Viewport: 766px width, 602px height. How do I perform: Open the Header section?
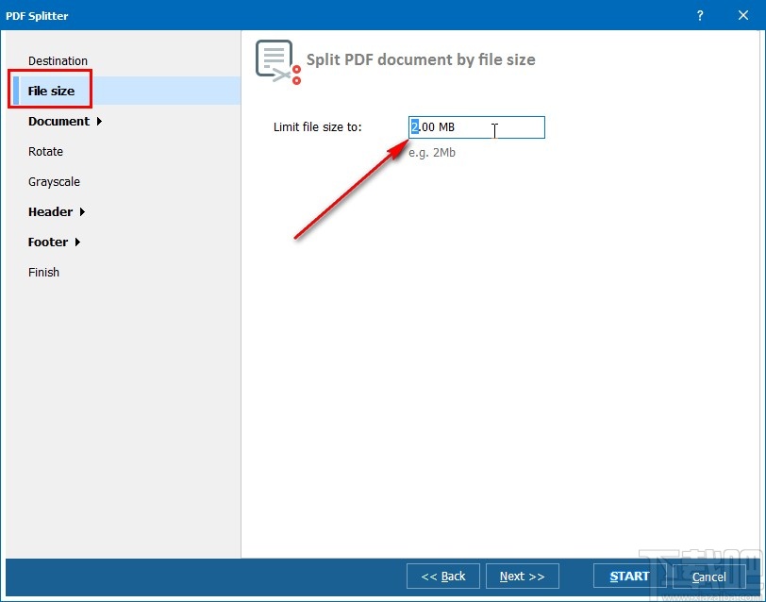50,212
